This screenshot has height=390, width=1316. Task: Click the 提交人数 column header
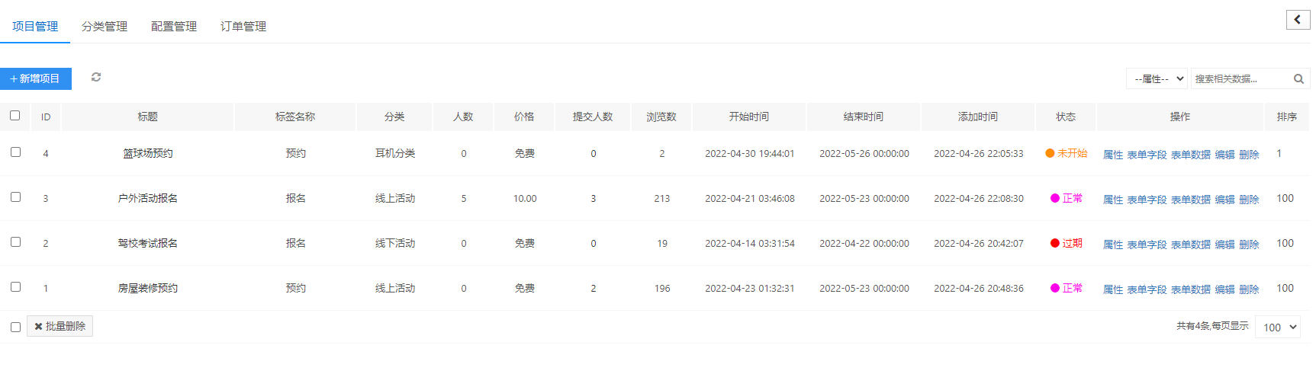click(593, 117)
